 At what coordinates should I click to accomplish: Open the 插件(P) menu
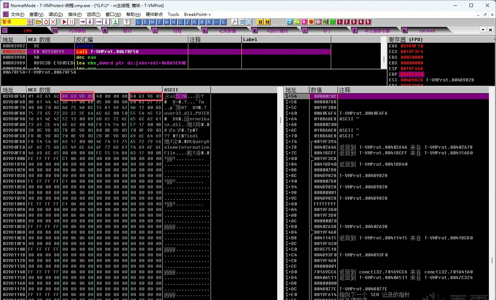(x=75, y=15)
